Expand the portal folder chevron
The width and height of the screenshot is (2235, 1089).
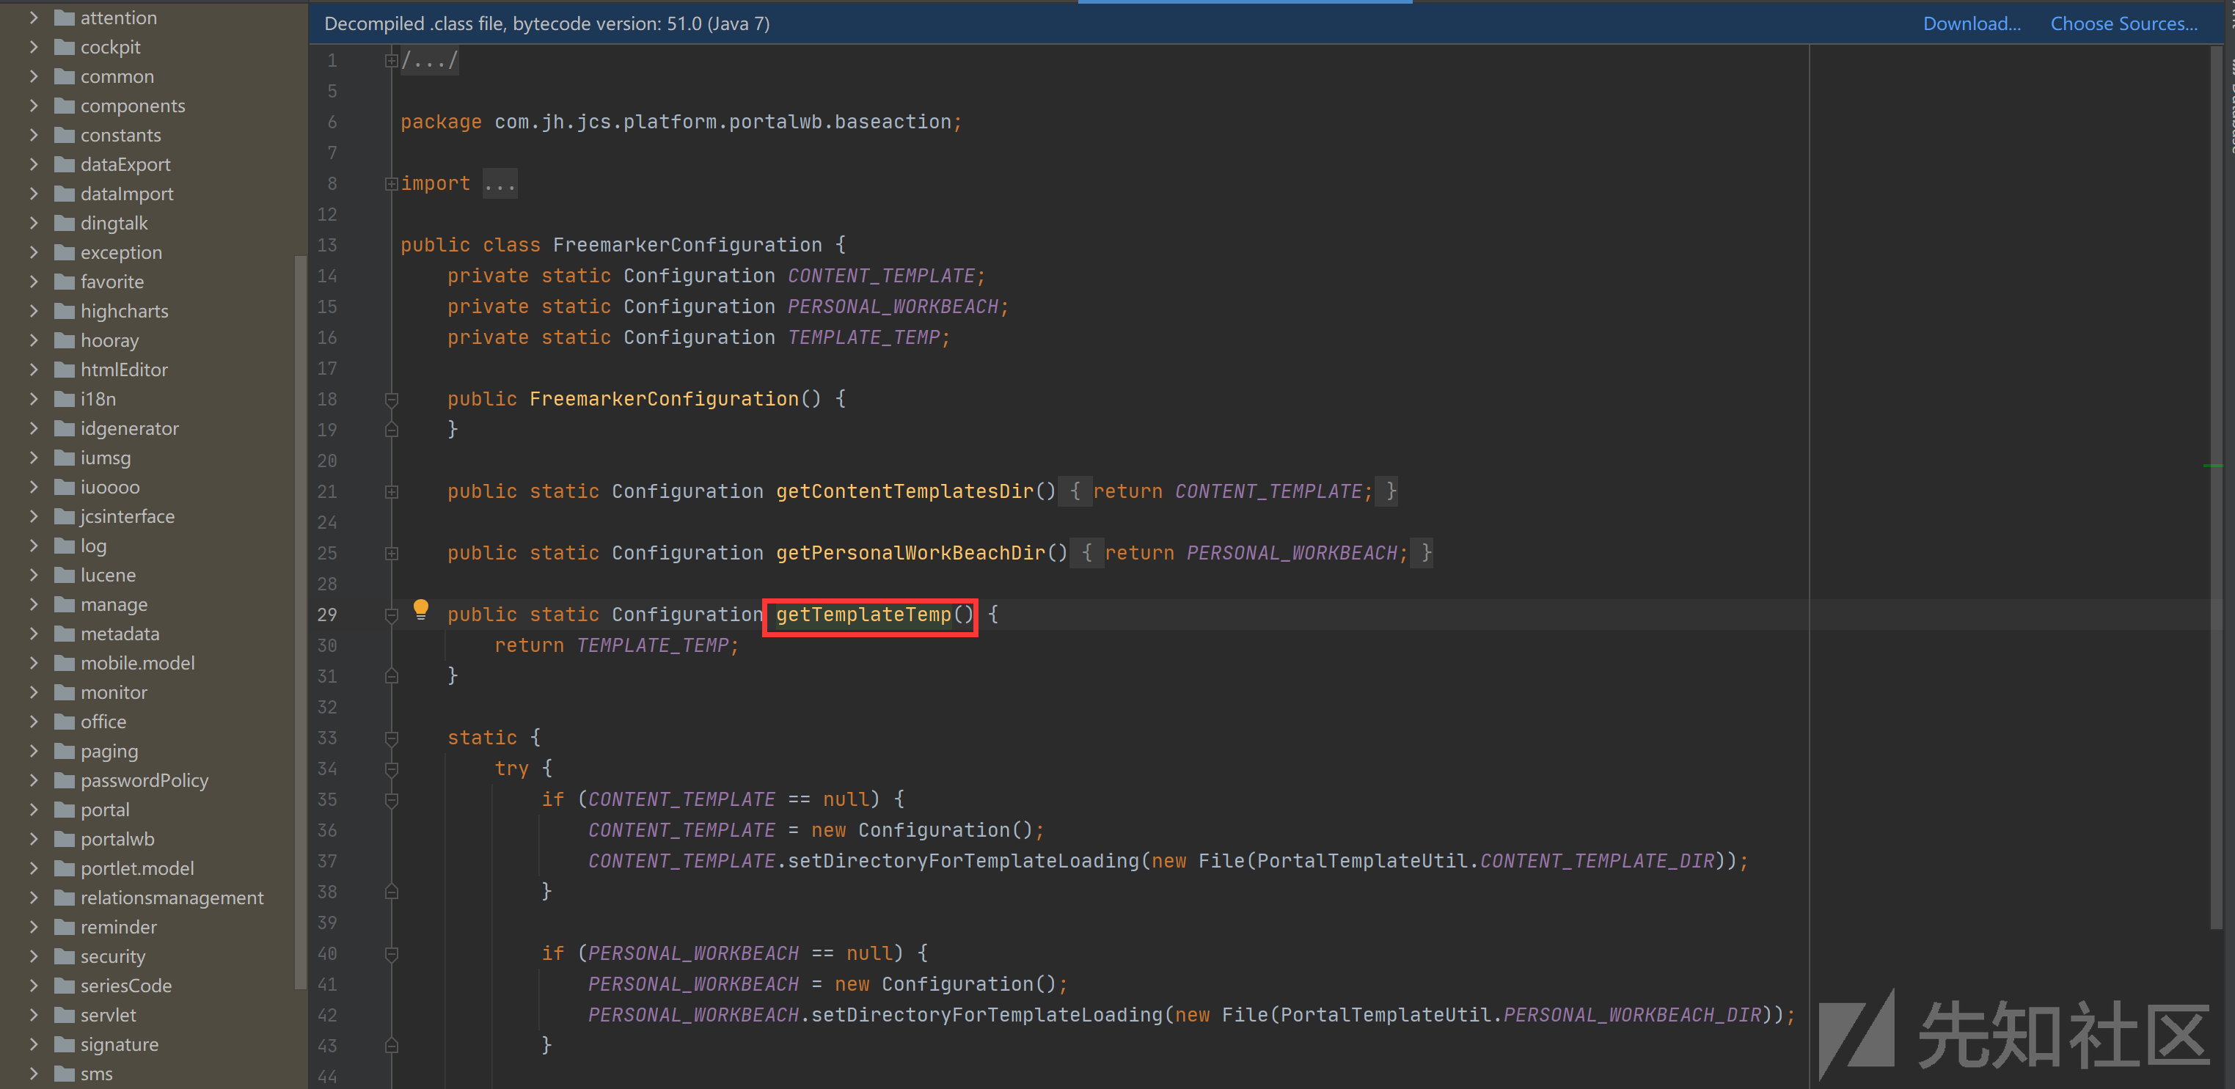[34, 810]
